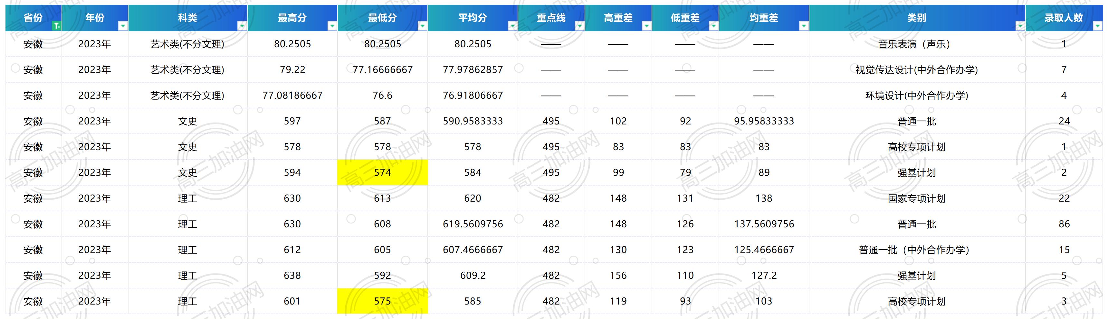
Task: Click yellow highlighted cell 574
Action: (382, 173)
